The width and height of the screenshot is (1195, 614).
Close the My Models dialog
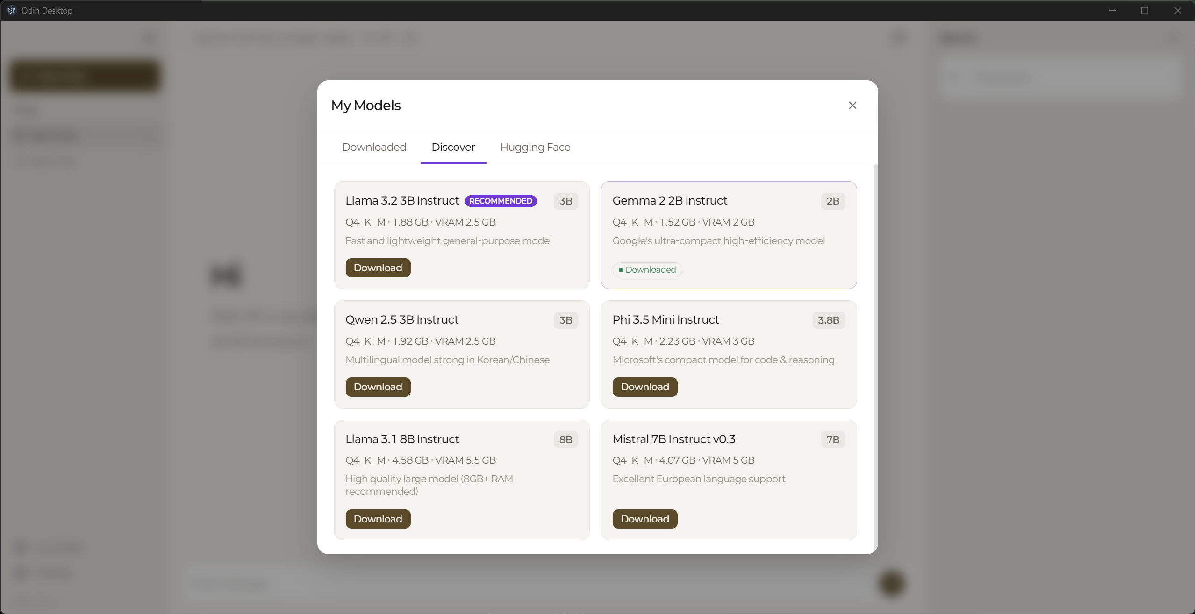pyautogui.click(x=852, y=106)
